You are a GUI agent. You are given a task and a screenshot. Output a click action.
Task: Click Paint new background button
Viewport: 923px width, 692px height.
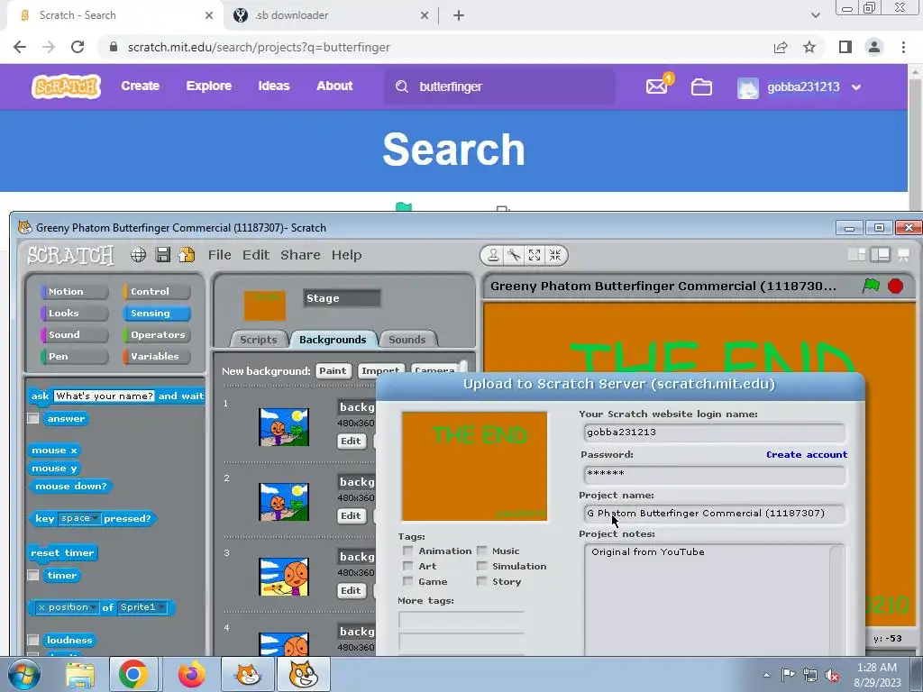[333, 370]
